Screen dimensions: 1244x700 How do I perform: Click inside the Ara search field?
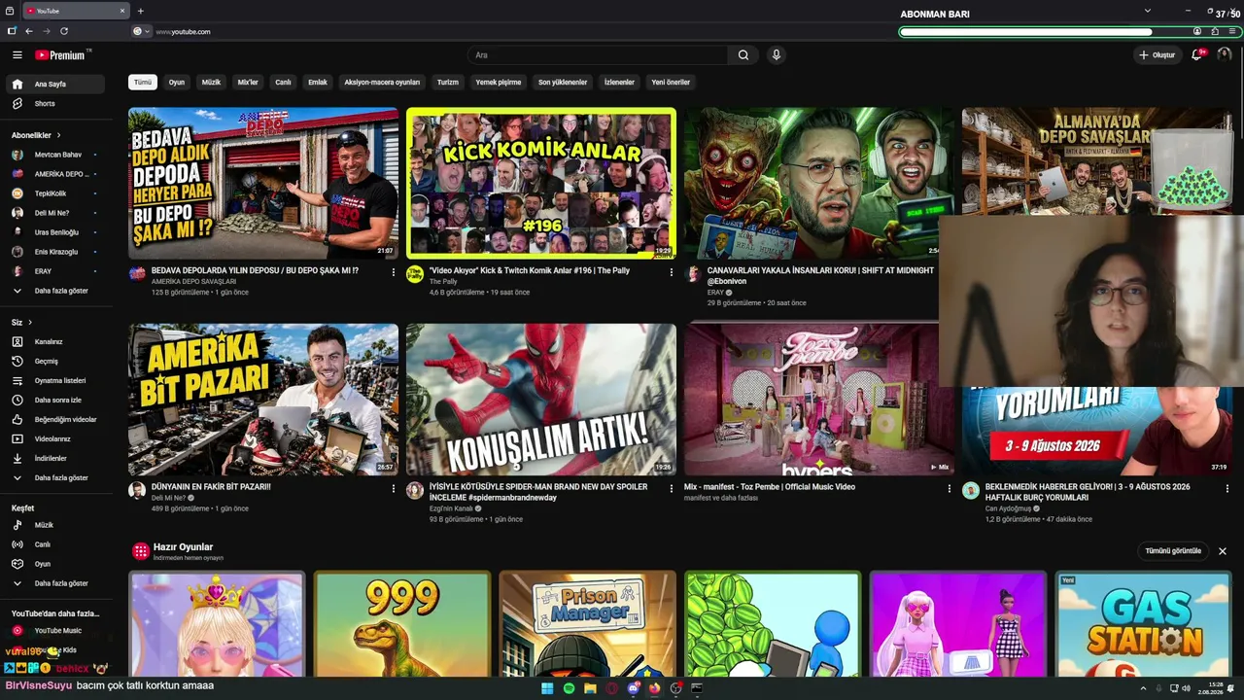598,55
